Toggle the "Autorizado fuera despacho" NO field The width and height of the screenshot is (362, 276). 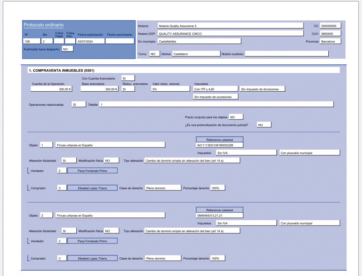coord(67,49)
